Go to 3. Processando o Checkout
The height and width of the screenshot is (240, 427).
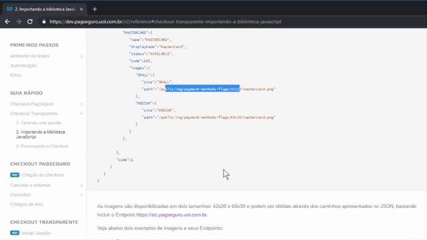tap(42, 147)
